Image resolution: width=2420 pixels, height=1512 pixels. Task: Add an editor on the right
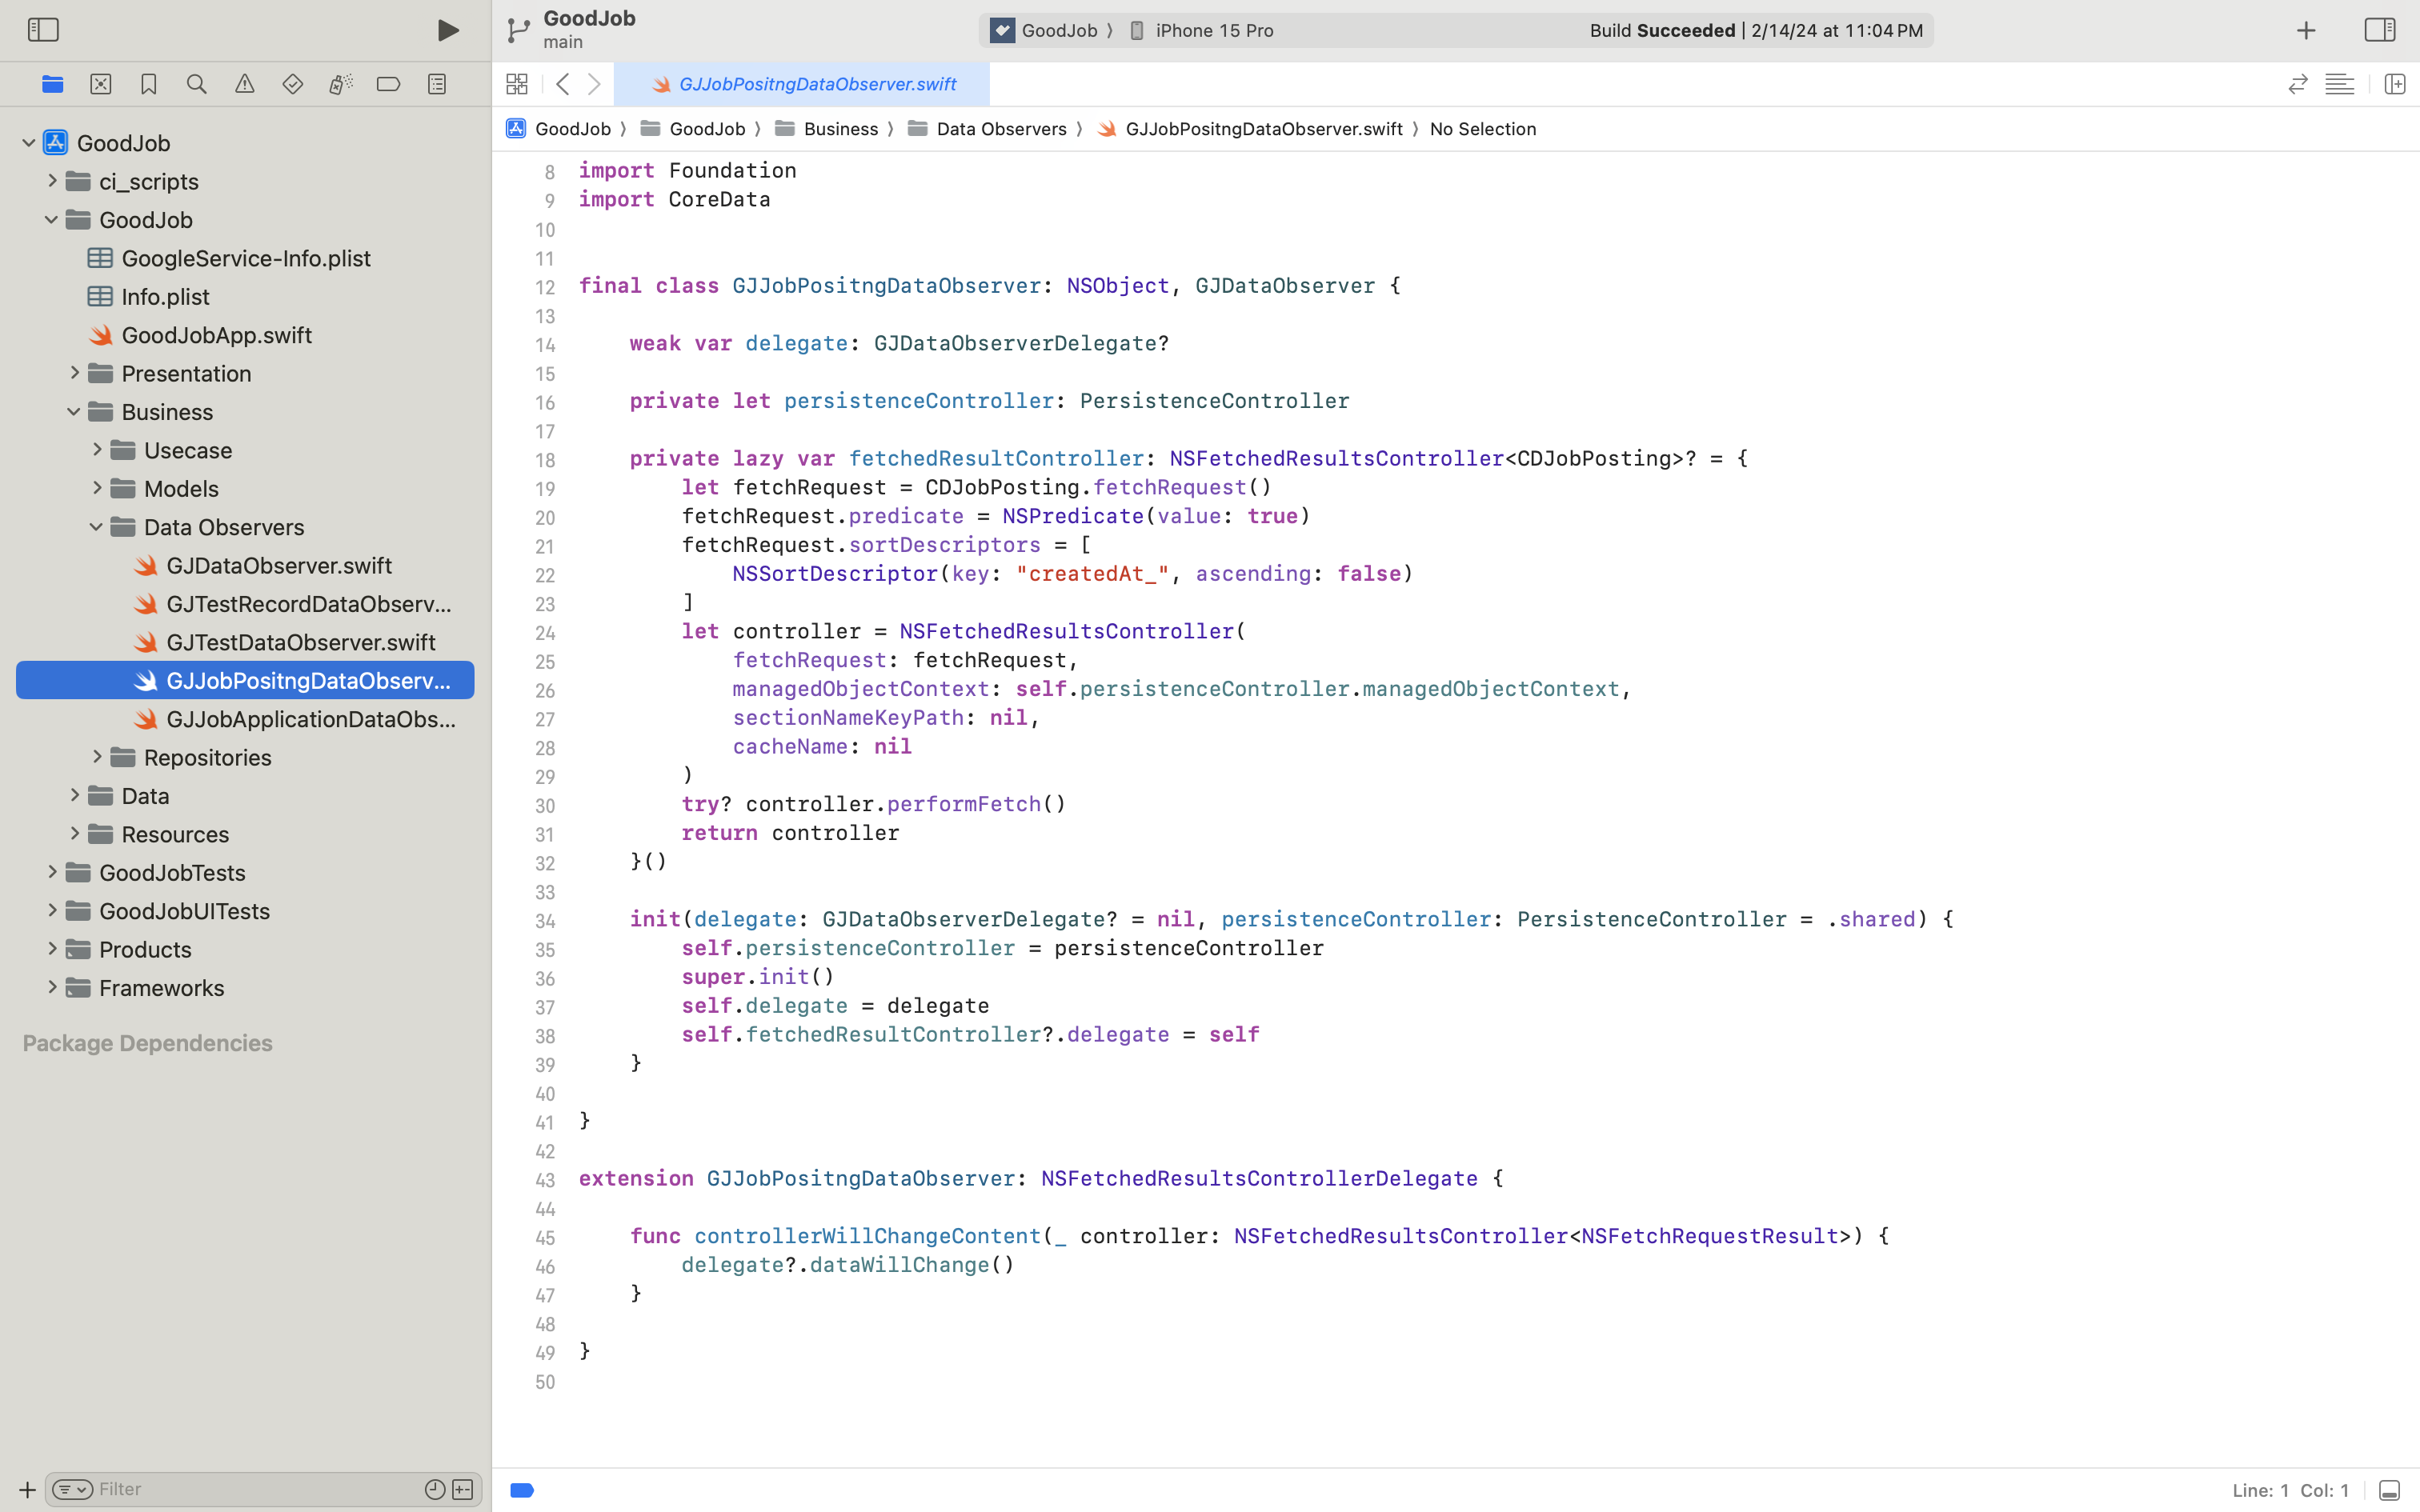2394,84
